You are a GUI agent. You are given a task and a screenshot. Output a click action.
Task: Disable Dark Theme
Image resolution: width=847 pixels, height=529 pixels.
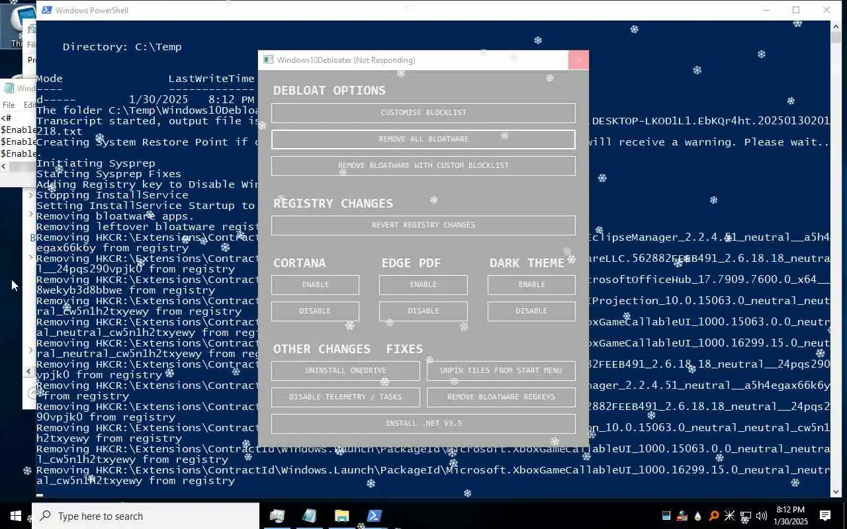click(531, 311)
